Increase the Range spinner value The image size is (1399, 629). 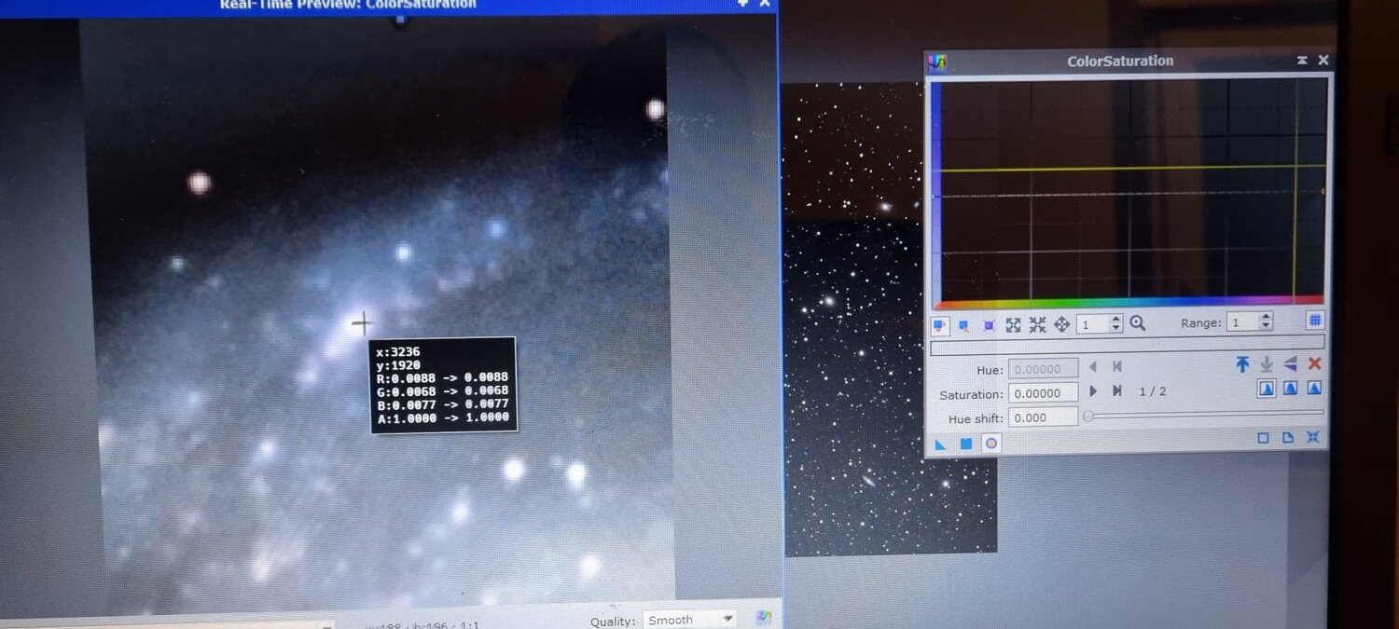tap(1266, 317)
